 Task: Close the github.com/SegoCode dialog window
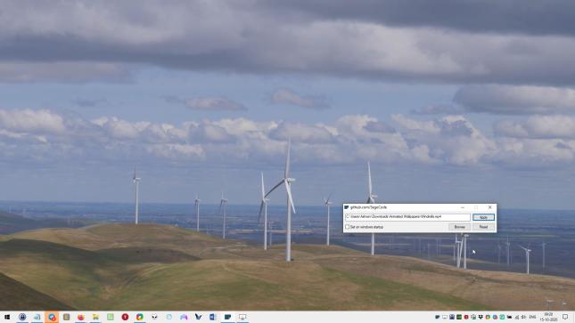click(x=490, y=207)
